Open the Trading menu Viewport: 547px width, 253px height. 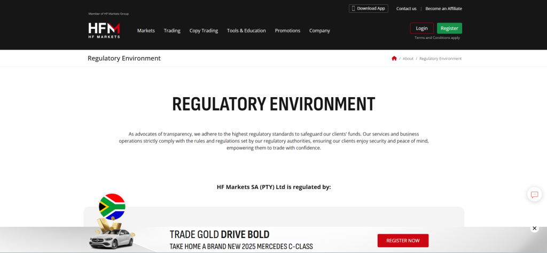pyautogui.click(x=172, y=30)
